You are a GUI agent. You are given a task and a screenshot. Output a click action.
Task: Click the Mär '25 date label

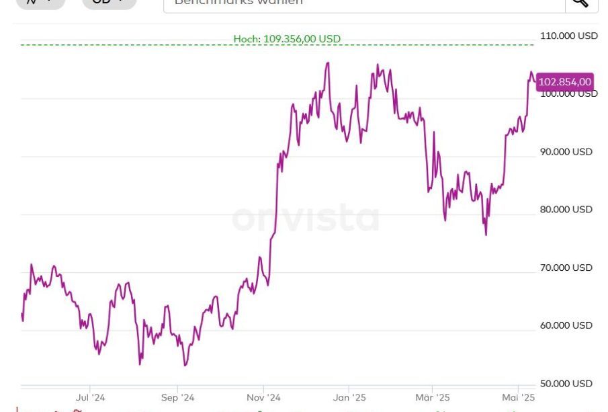point(433,397)
